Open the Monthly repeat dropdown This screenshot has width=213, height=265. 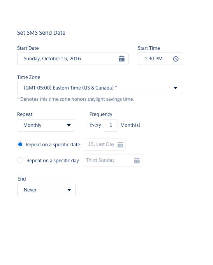[x=46, y=125]
